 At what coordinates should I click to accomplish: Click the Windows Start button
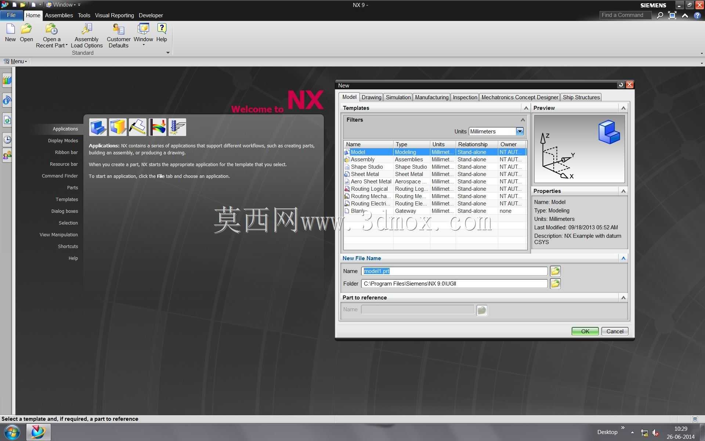[x=12, y=433]
